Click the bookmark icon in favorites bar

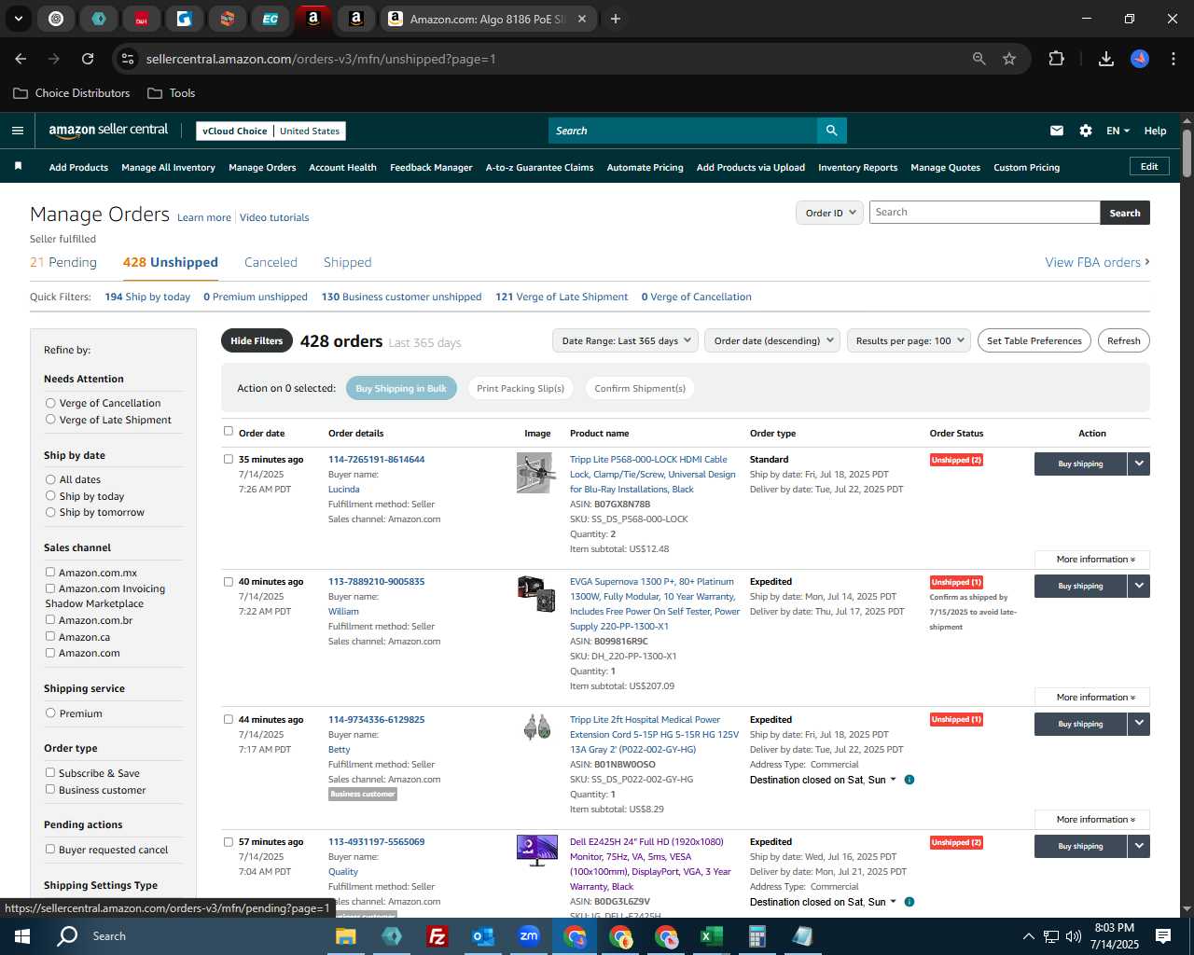click(x=18, y=166)
